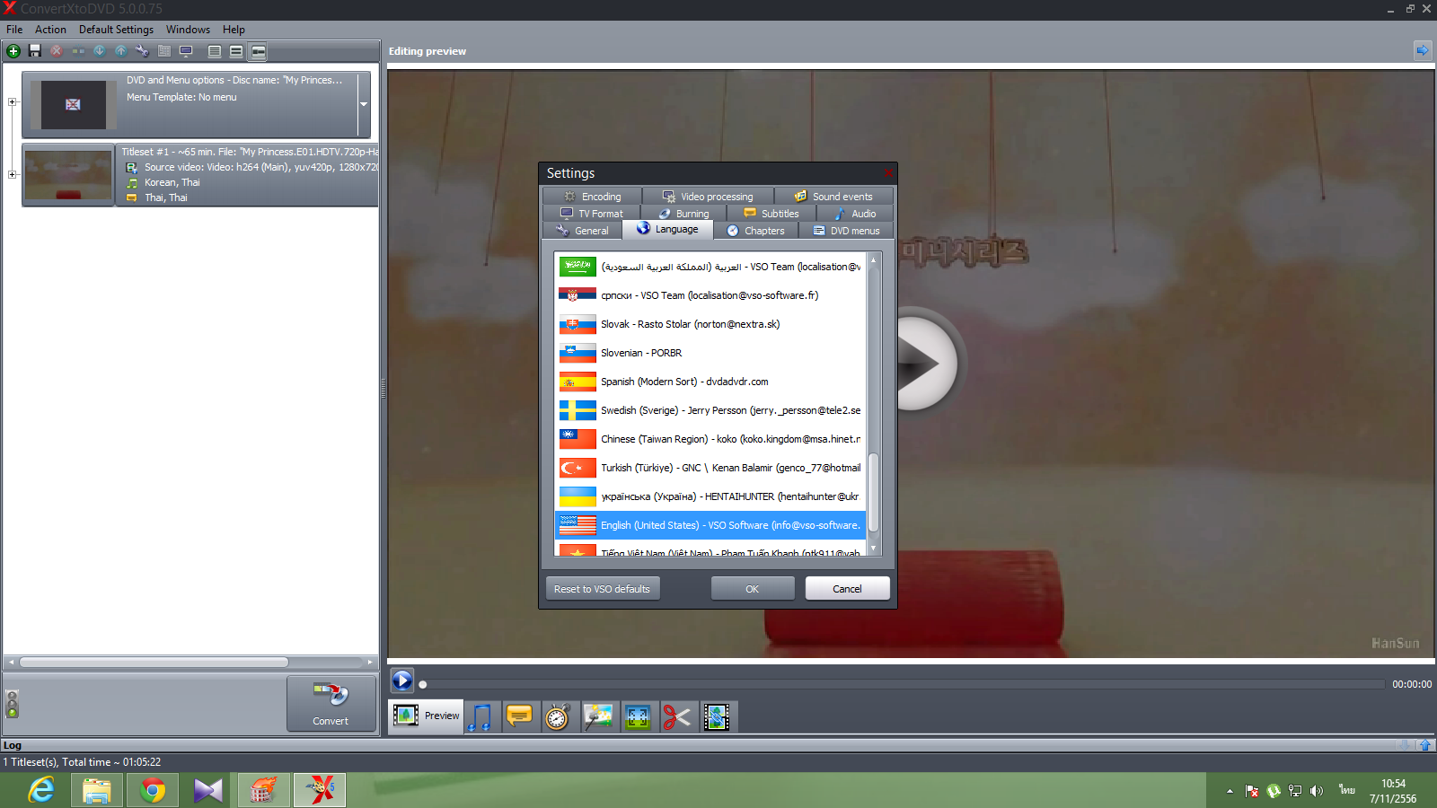The image size is (1437, 808).
Task: Click the blue arrow icon above preview
Action: pyautogui.click(x=1423, y=50)
